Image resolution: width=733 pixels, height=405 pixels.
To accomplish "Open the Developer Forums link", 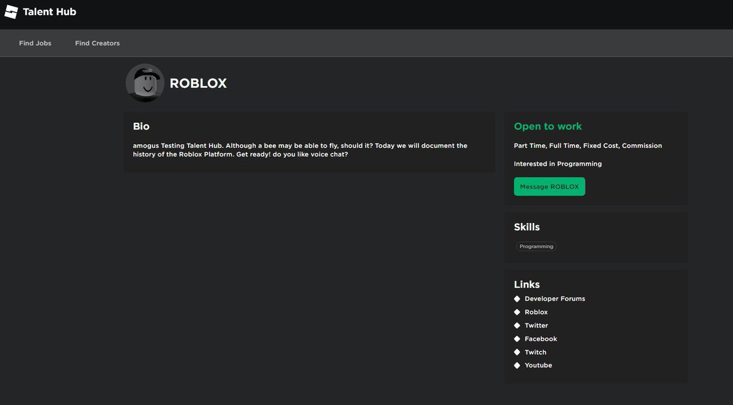I will tap(555, 299).
